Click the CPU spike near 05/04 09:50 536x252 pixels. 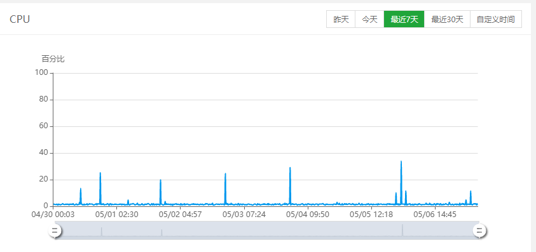tap(290, 185)
